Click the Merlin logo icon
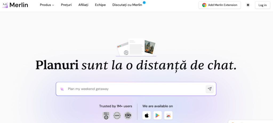This screenshot has height=123, width=273. [x=5, y=5]
